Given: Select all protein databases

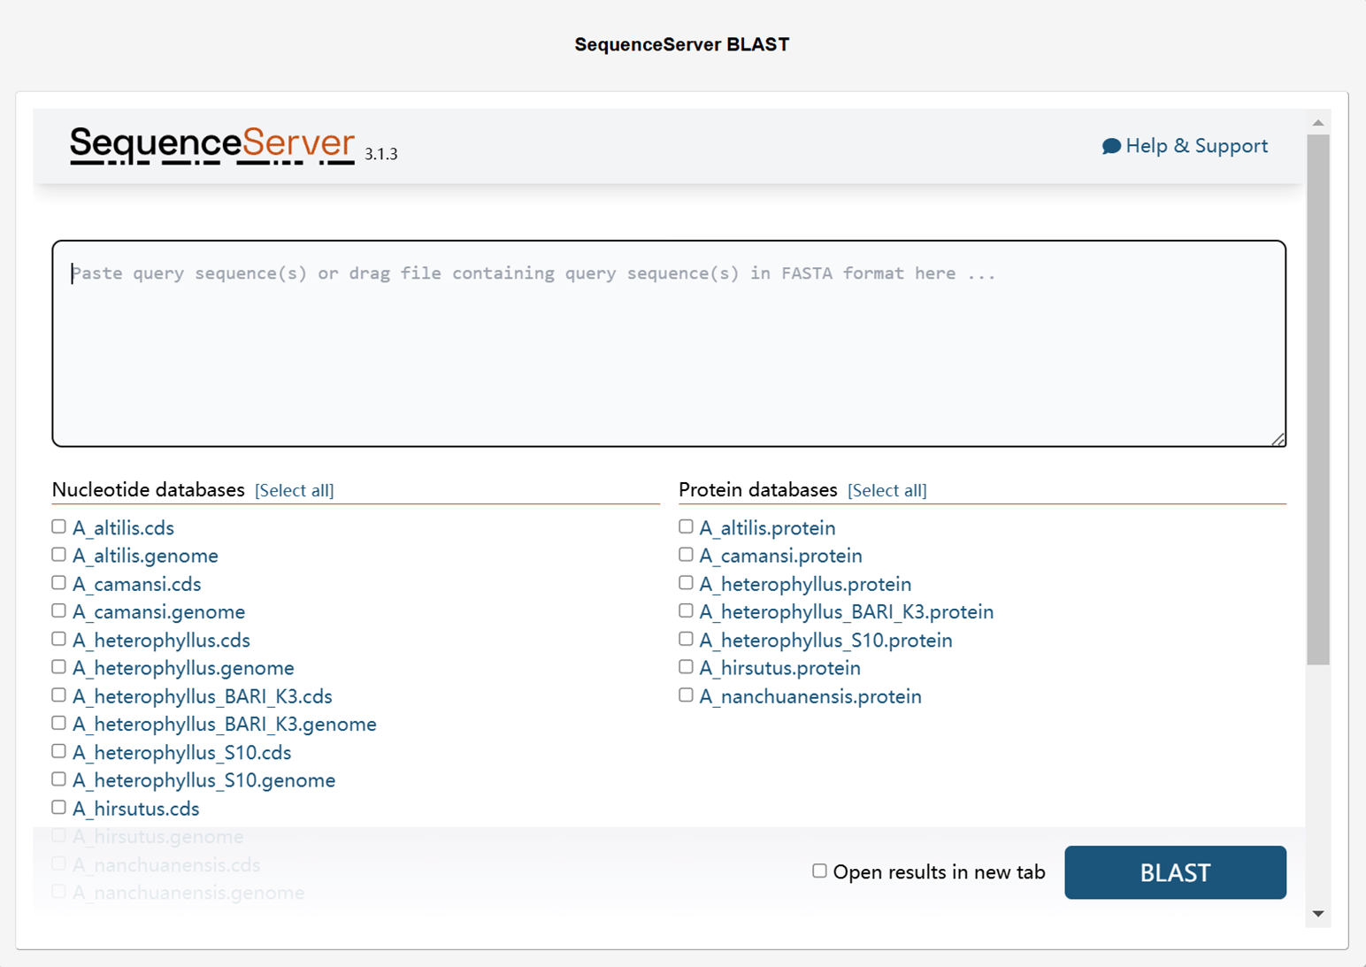Looking at the screenshot, I should (886, 490).
